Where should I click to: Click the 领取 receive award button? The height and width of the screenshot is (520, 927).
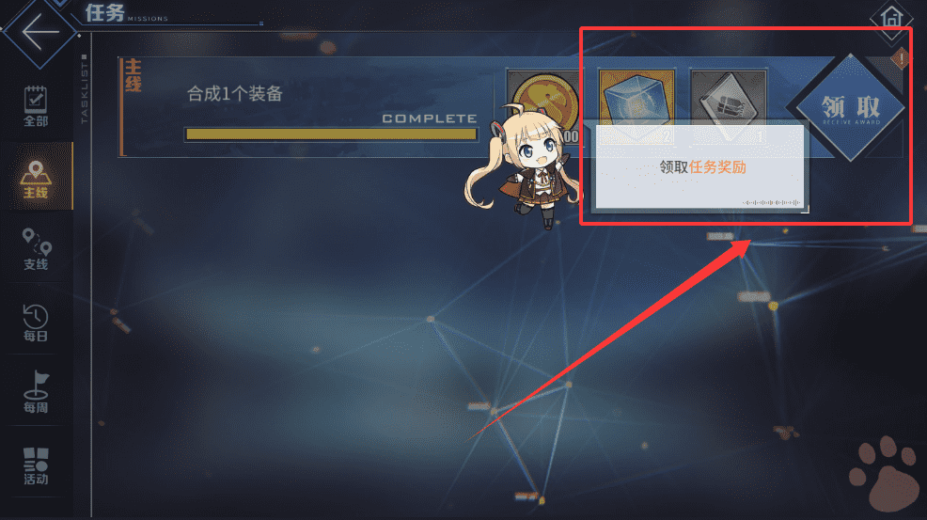[x=850, y=108]
